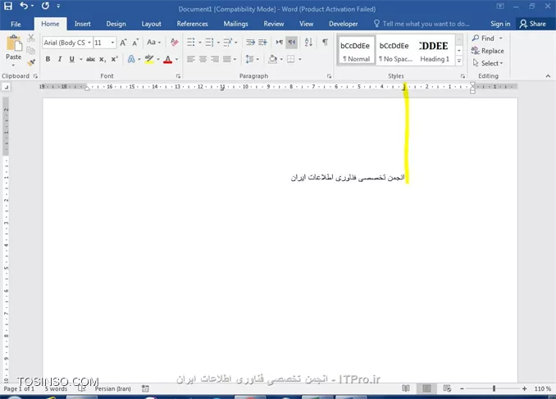This screenshot has width=556, height=399.
Task: Toggle Print Layout view
Action: [426, 388]
